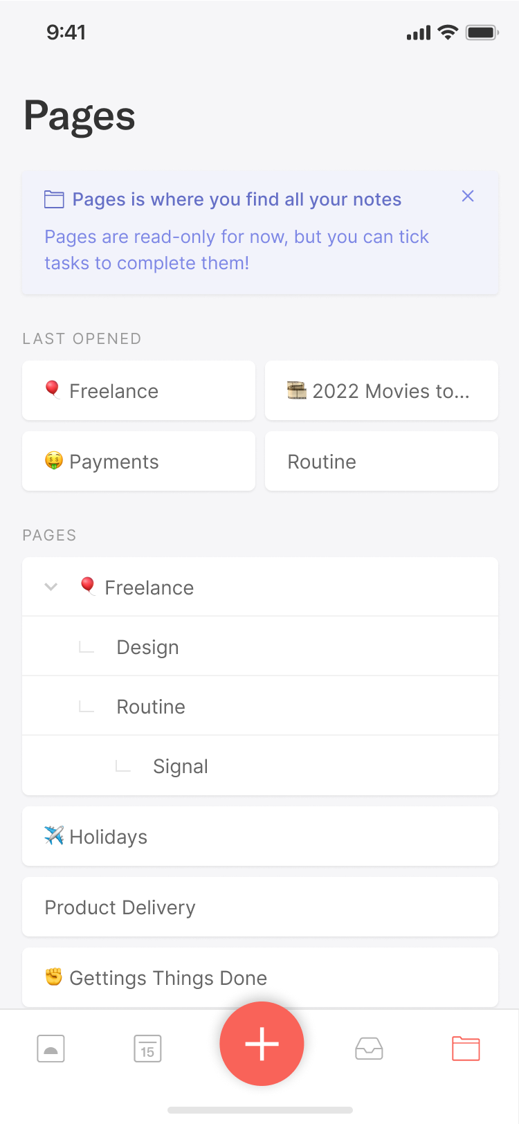Tap the red plus add button

point(262,1044)
